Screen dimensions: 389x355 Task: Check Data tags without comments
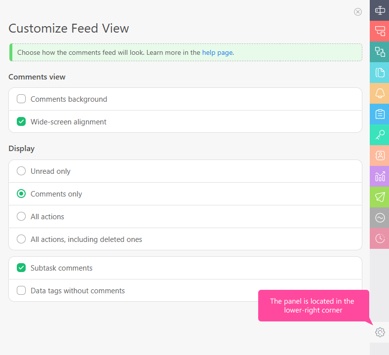(21, 291)
